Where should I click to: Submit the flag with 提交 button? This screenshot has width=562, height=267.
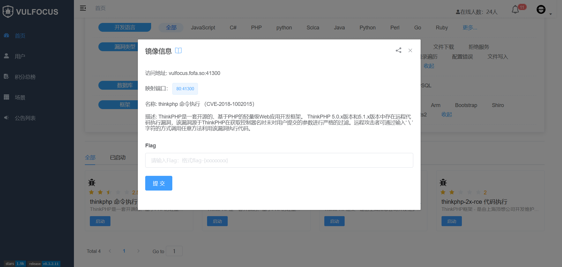point(158,183)
